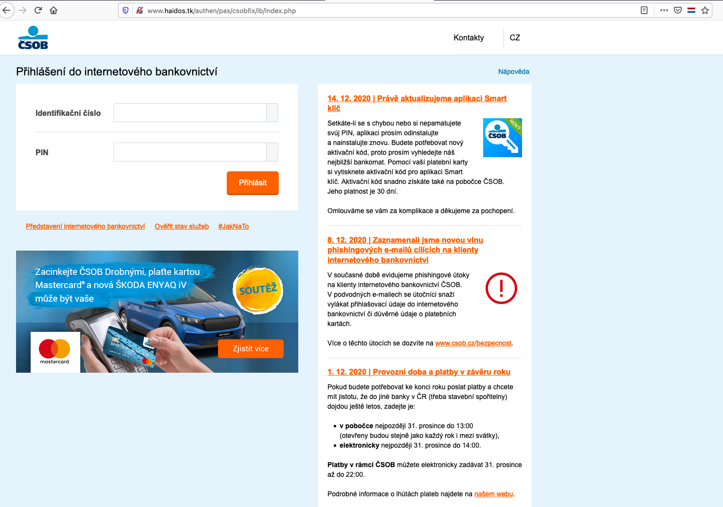Open the 1. 12. 2020 Provozní doba headline
The width and height of the screenshot is (723, 507).
(x=419, y=372)
